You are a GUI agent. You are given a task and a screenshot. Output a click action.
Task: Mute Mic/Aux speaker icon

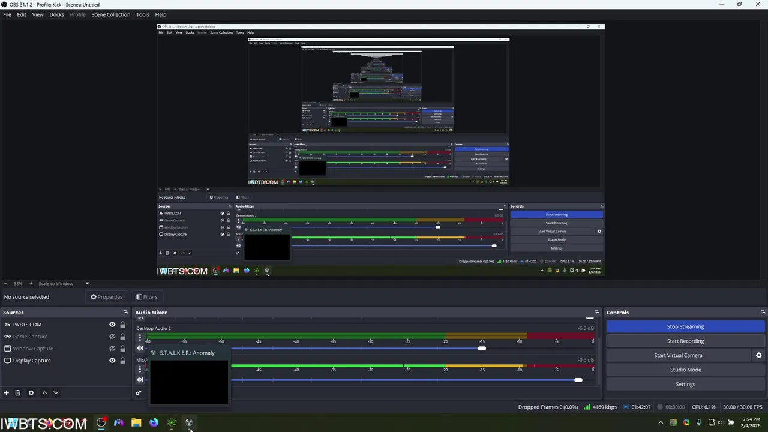click(140, 380)
